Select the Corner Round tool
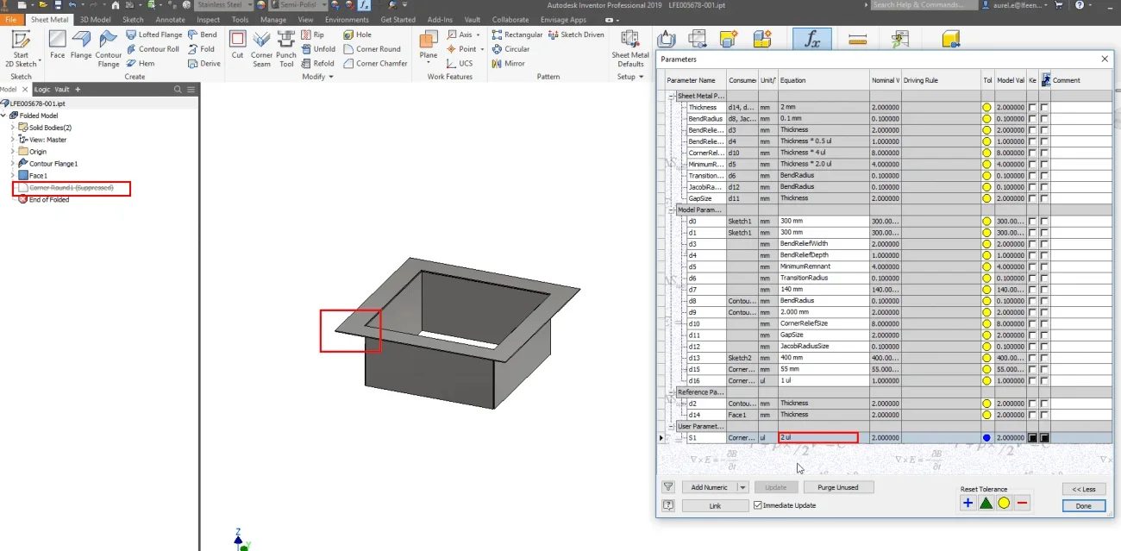 373,49
